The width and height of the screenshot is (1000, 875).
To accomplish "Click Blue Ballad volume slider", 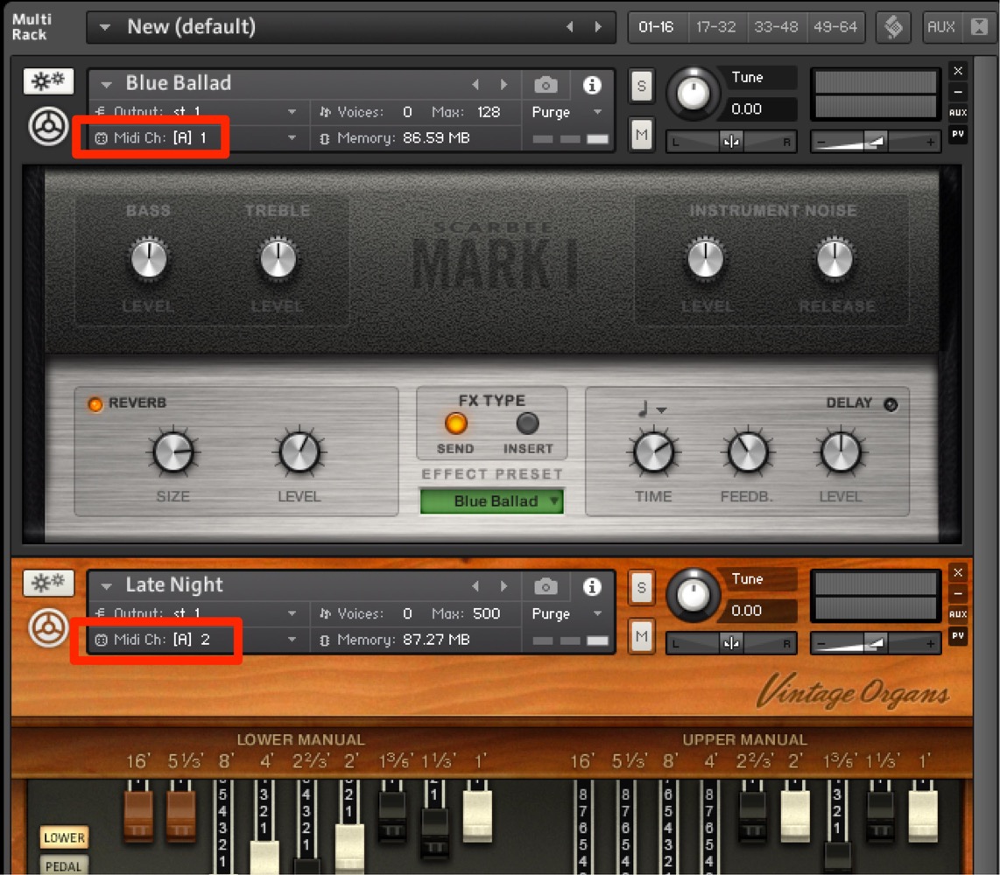I will coord(875,142).
